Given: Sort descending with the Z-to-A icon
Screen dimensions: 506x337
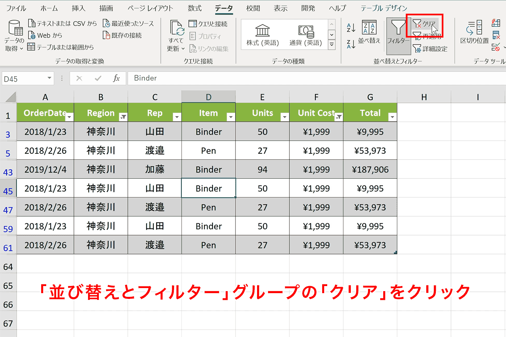Looking at the screenshot, I should (351, 44).
